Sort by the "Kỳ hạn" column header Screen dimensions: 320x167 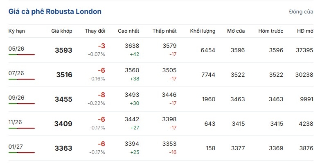pos(17,31)
